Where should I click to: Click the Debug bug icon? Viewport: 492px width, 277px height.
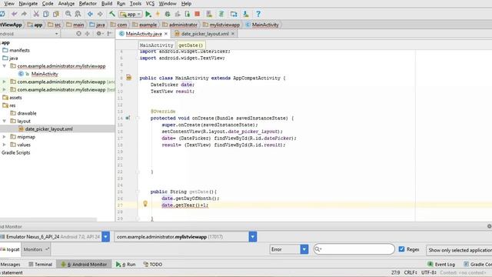point(168,14)
